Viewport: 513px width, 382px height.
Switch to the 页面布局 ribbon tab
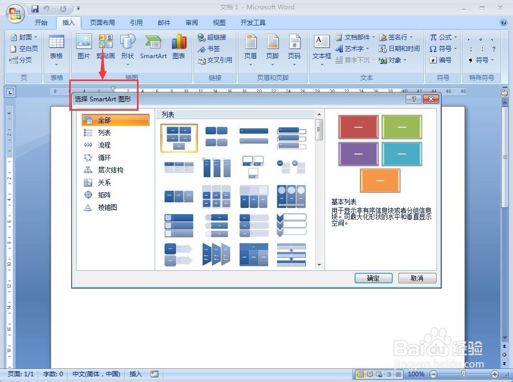[x=103, y=22]
